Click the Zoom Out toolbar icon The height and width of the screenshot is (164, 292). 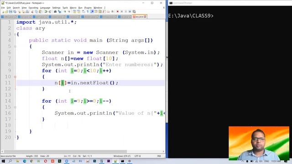[x=69, y=11]
